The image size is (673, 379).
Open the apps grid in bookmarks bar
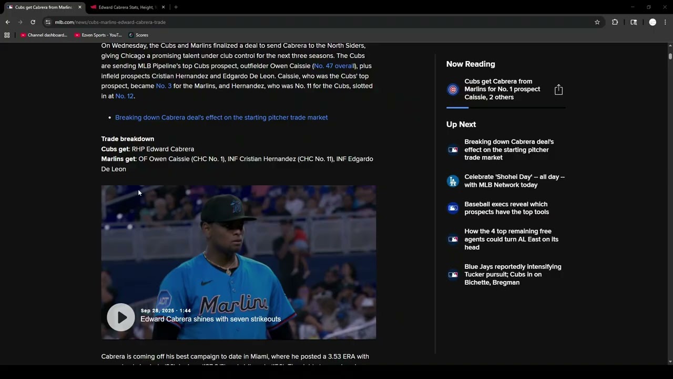pos(7,35)
